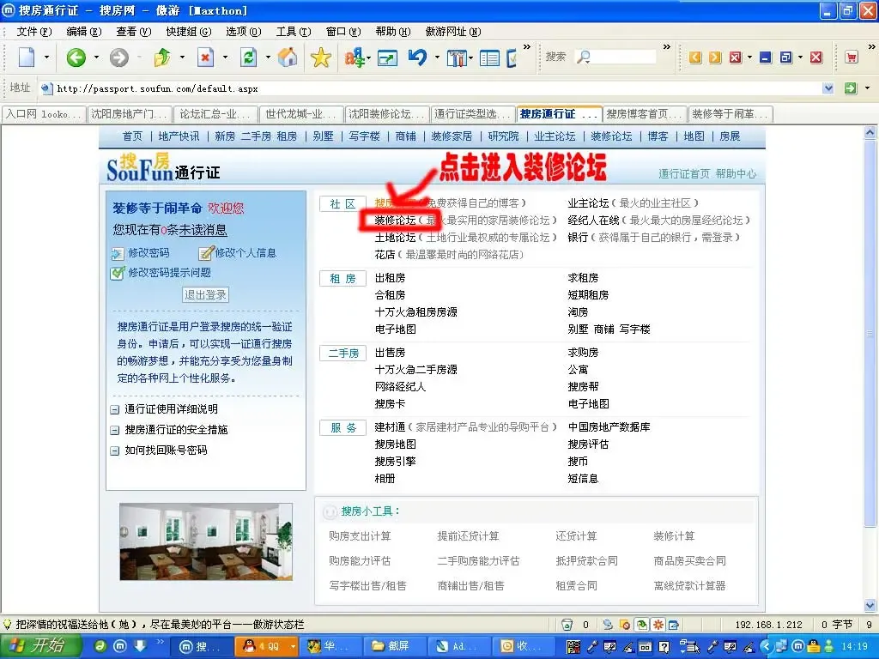879x659 pixels.
Task: Open Favorites yellow star icon
Action: click(321, 57)
